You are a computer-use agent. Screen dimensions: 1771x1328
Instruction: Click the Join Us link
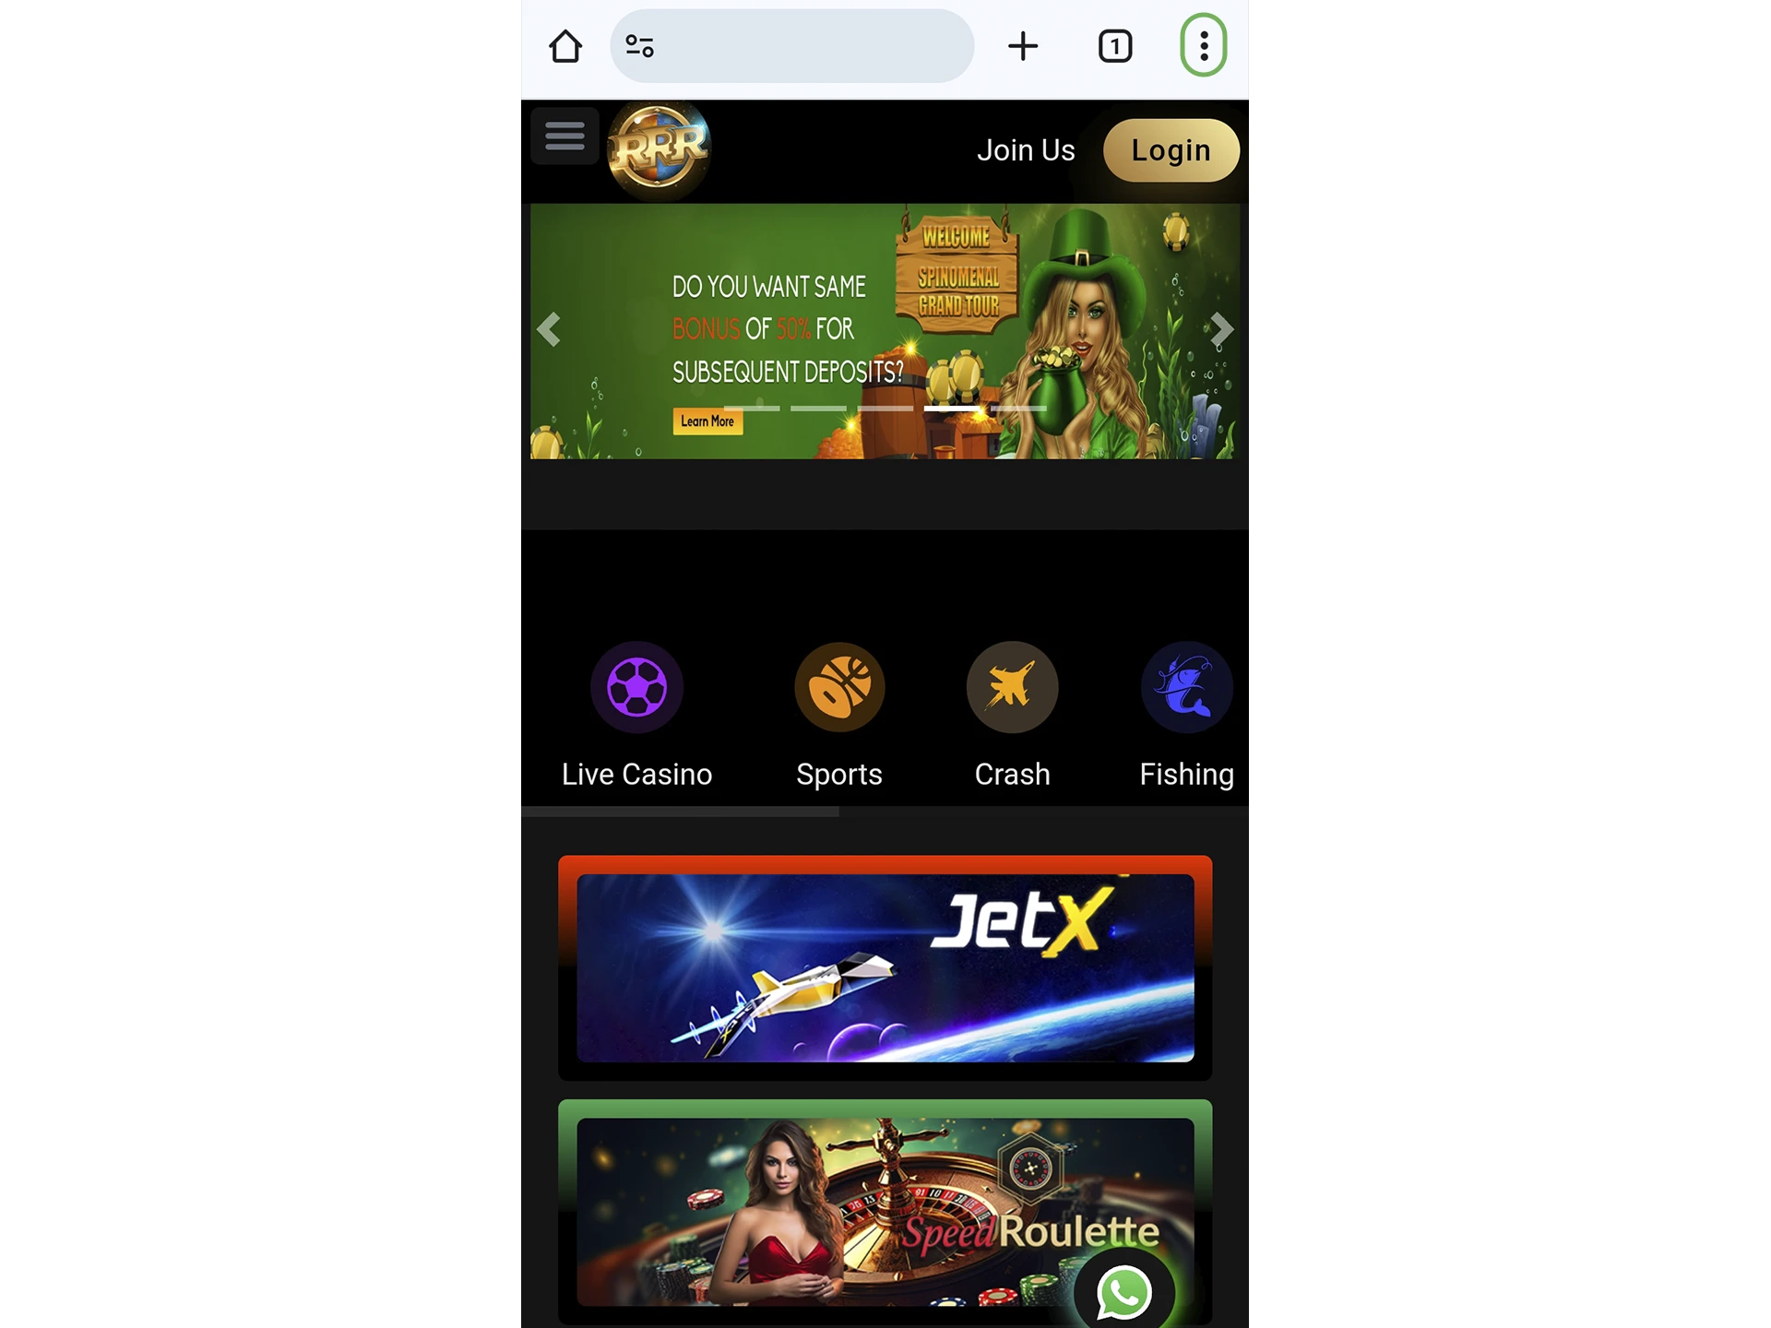coord(1027,149)
